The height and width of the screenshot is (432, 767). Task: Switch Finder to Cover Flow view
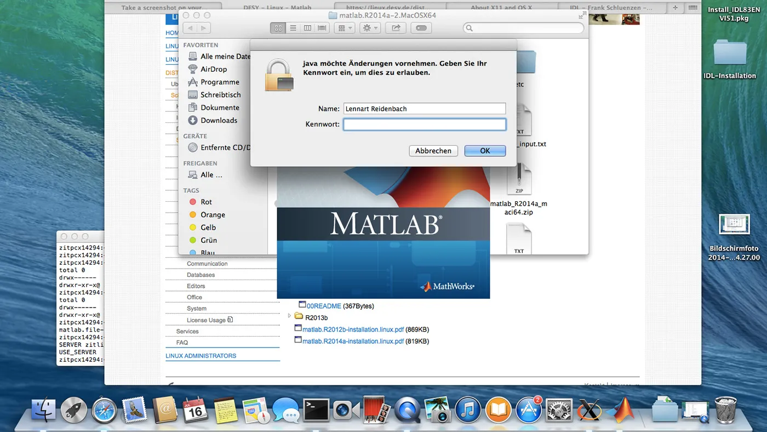tap(322, 27)
